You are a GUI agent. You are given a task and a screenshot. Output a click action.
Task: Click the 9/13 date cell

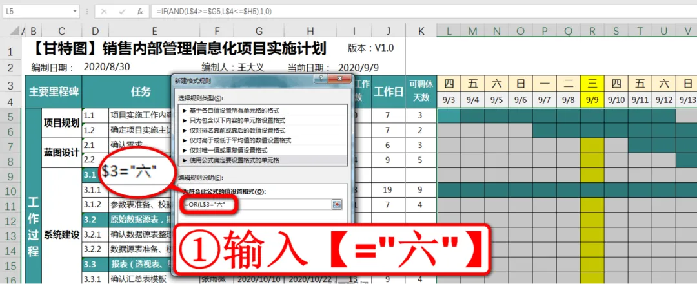[687, 100]
